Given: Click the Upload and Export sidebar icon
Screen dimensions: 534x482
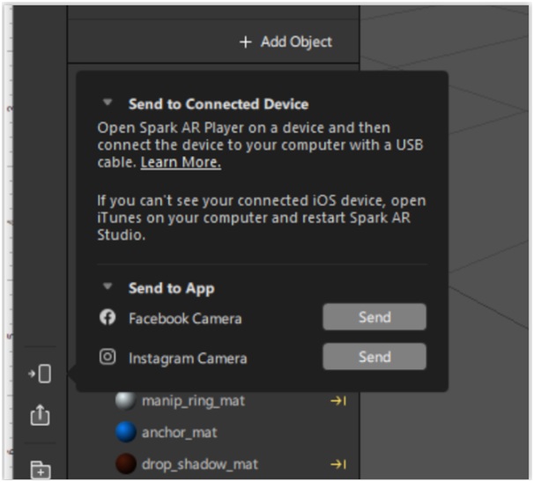Looking at the screenshot, I should pyautogui.click(x=40, y=415).
